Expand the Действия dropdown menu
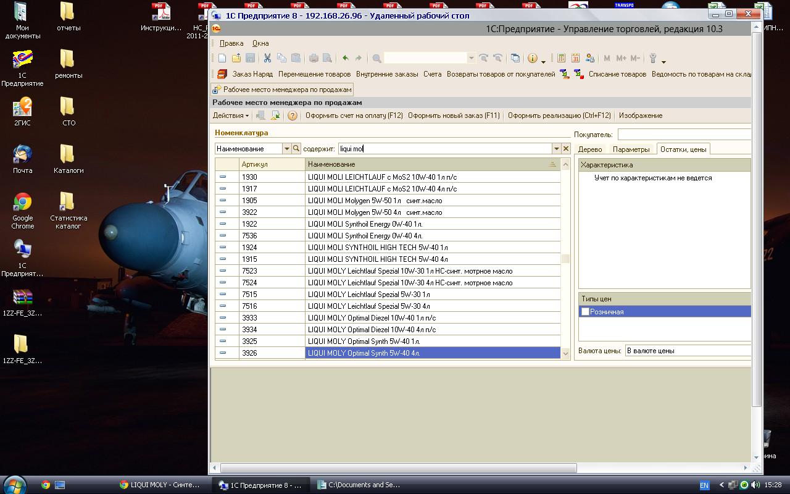This screenshot has width=790, height=494. [x=231, y=115]
